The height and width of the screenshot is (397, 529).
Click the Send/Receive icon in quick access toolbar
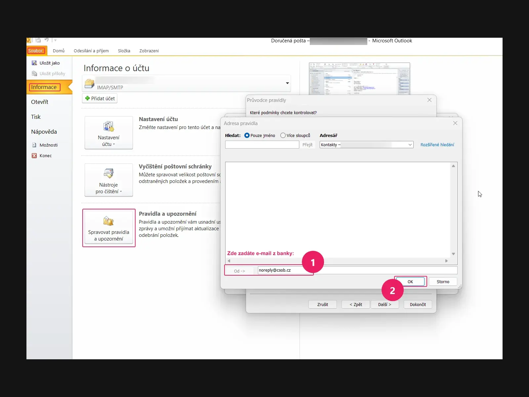pos(38,40)
